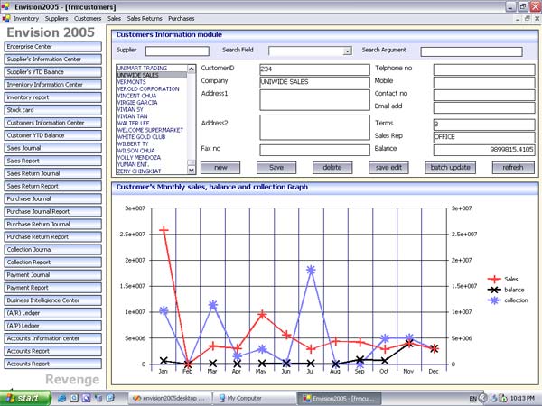Viewport: 542px width, 406px height.
Task: Click the Search Argument input field
Action: pos(464,51)
